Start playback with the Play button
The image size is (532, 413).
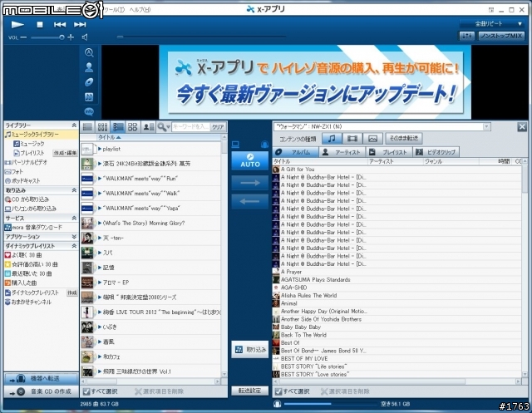pyautogui.click(x=17, y=24)
